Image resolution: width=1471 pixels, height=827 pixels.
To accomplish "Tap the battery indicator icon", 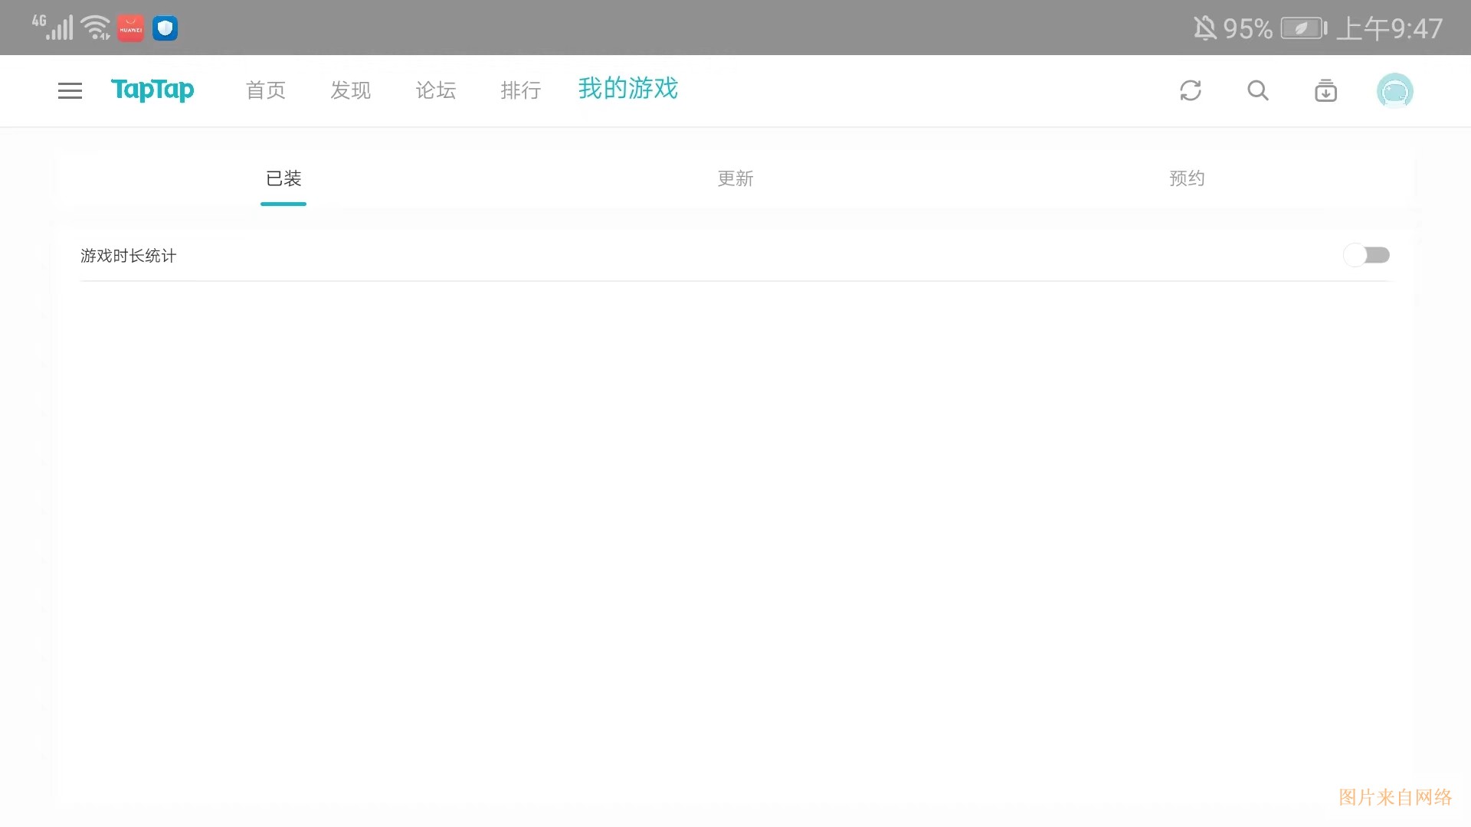I will point(1303,28).
